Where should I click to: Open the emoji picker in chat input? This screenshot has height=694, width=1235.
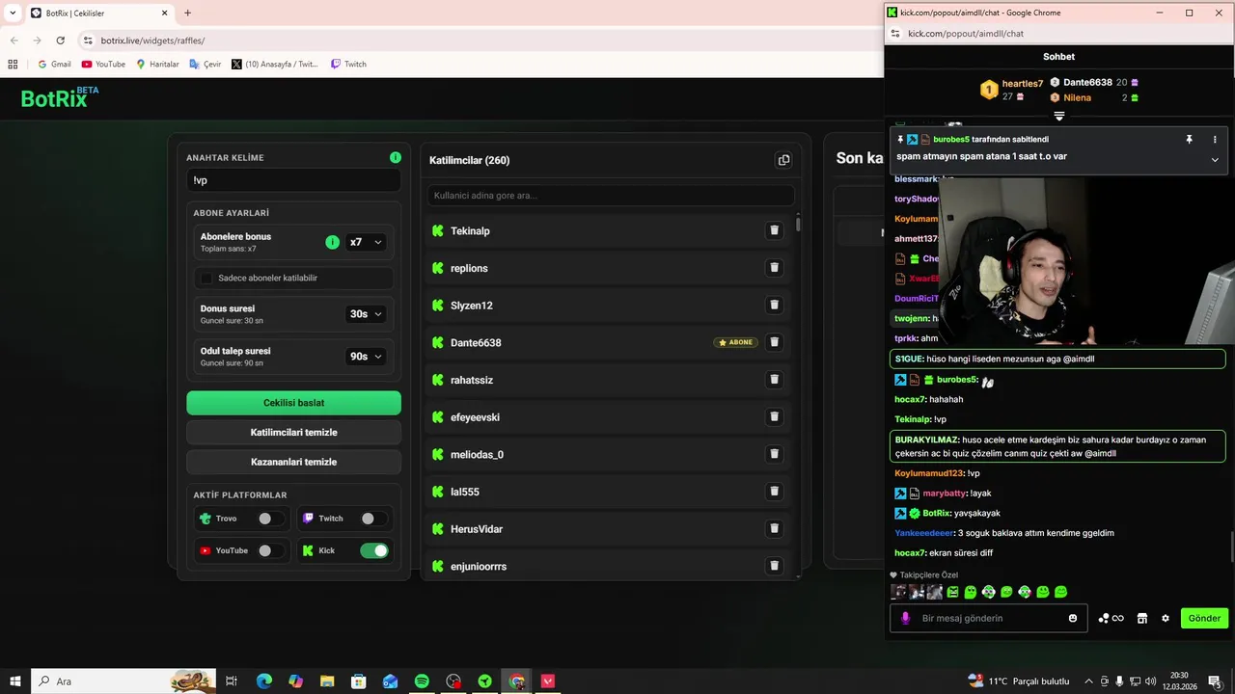pos(1073,618)
